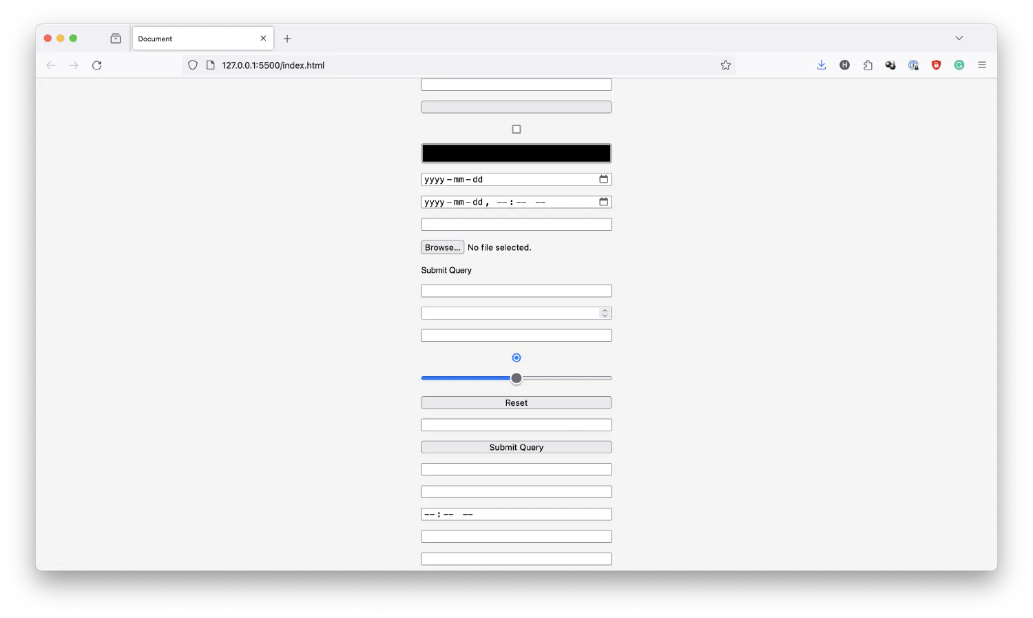Open the black color picker swatch
1033x618 pixels.
click(516, 152)
